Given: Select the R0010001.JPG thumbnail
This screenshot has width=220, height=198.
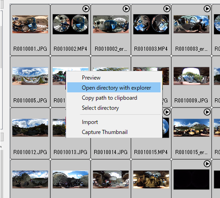Looking at the screenshot, I should click(30, 24).
